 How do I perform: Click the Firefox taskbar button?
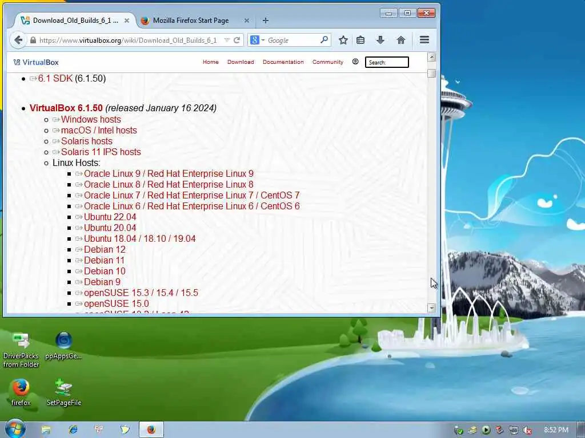(x=151, y=429)
